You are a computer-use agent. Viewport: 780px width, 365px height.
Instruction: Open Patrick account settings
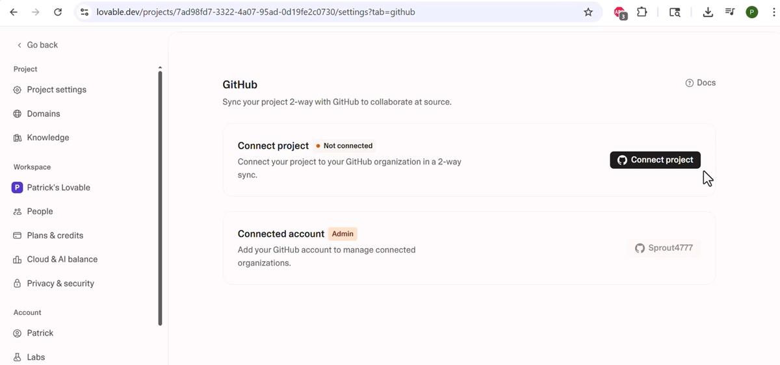(x=33, y=333)
